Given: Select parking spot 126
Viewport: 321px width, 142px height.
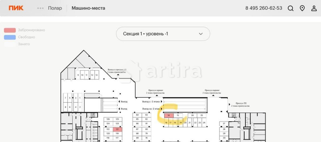Looking at the screenshot, I should [x=108, y=119].
